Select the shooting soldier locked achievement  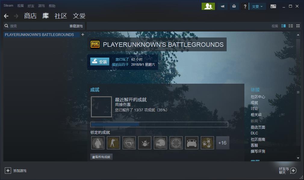[x=113, y=143]
